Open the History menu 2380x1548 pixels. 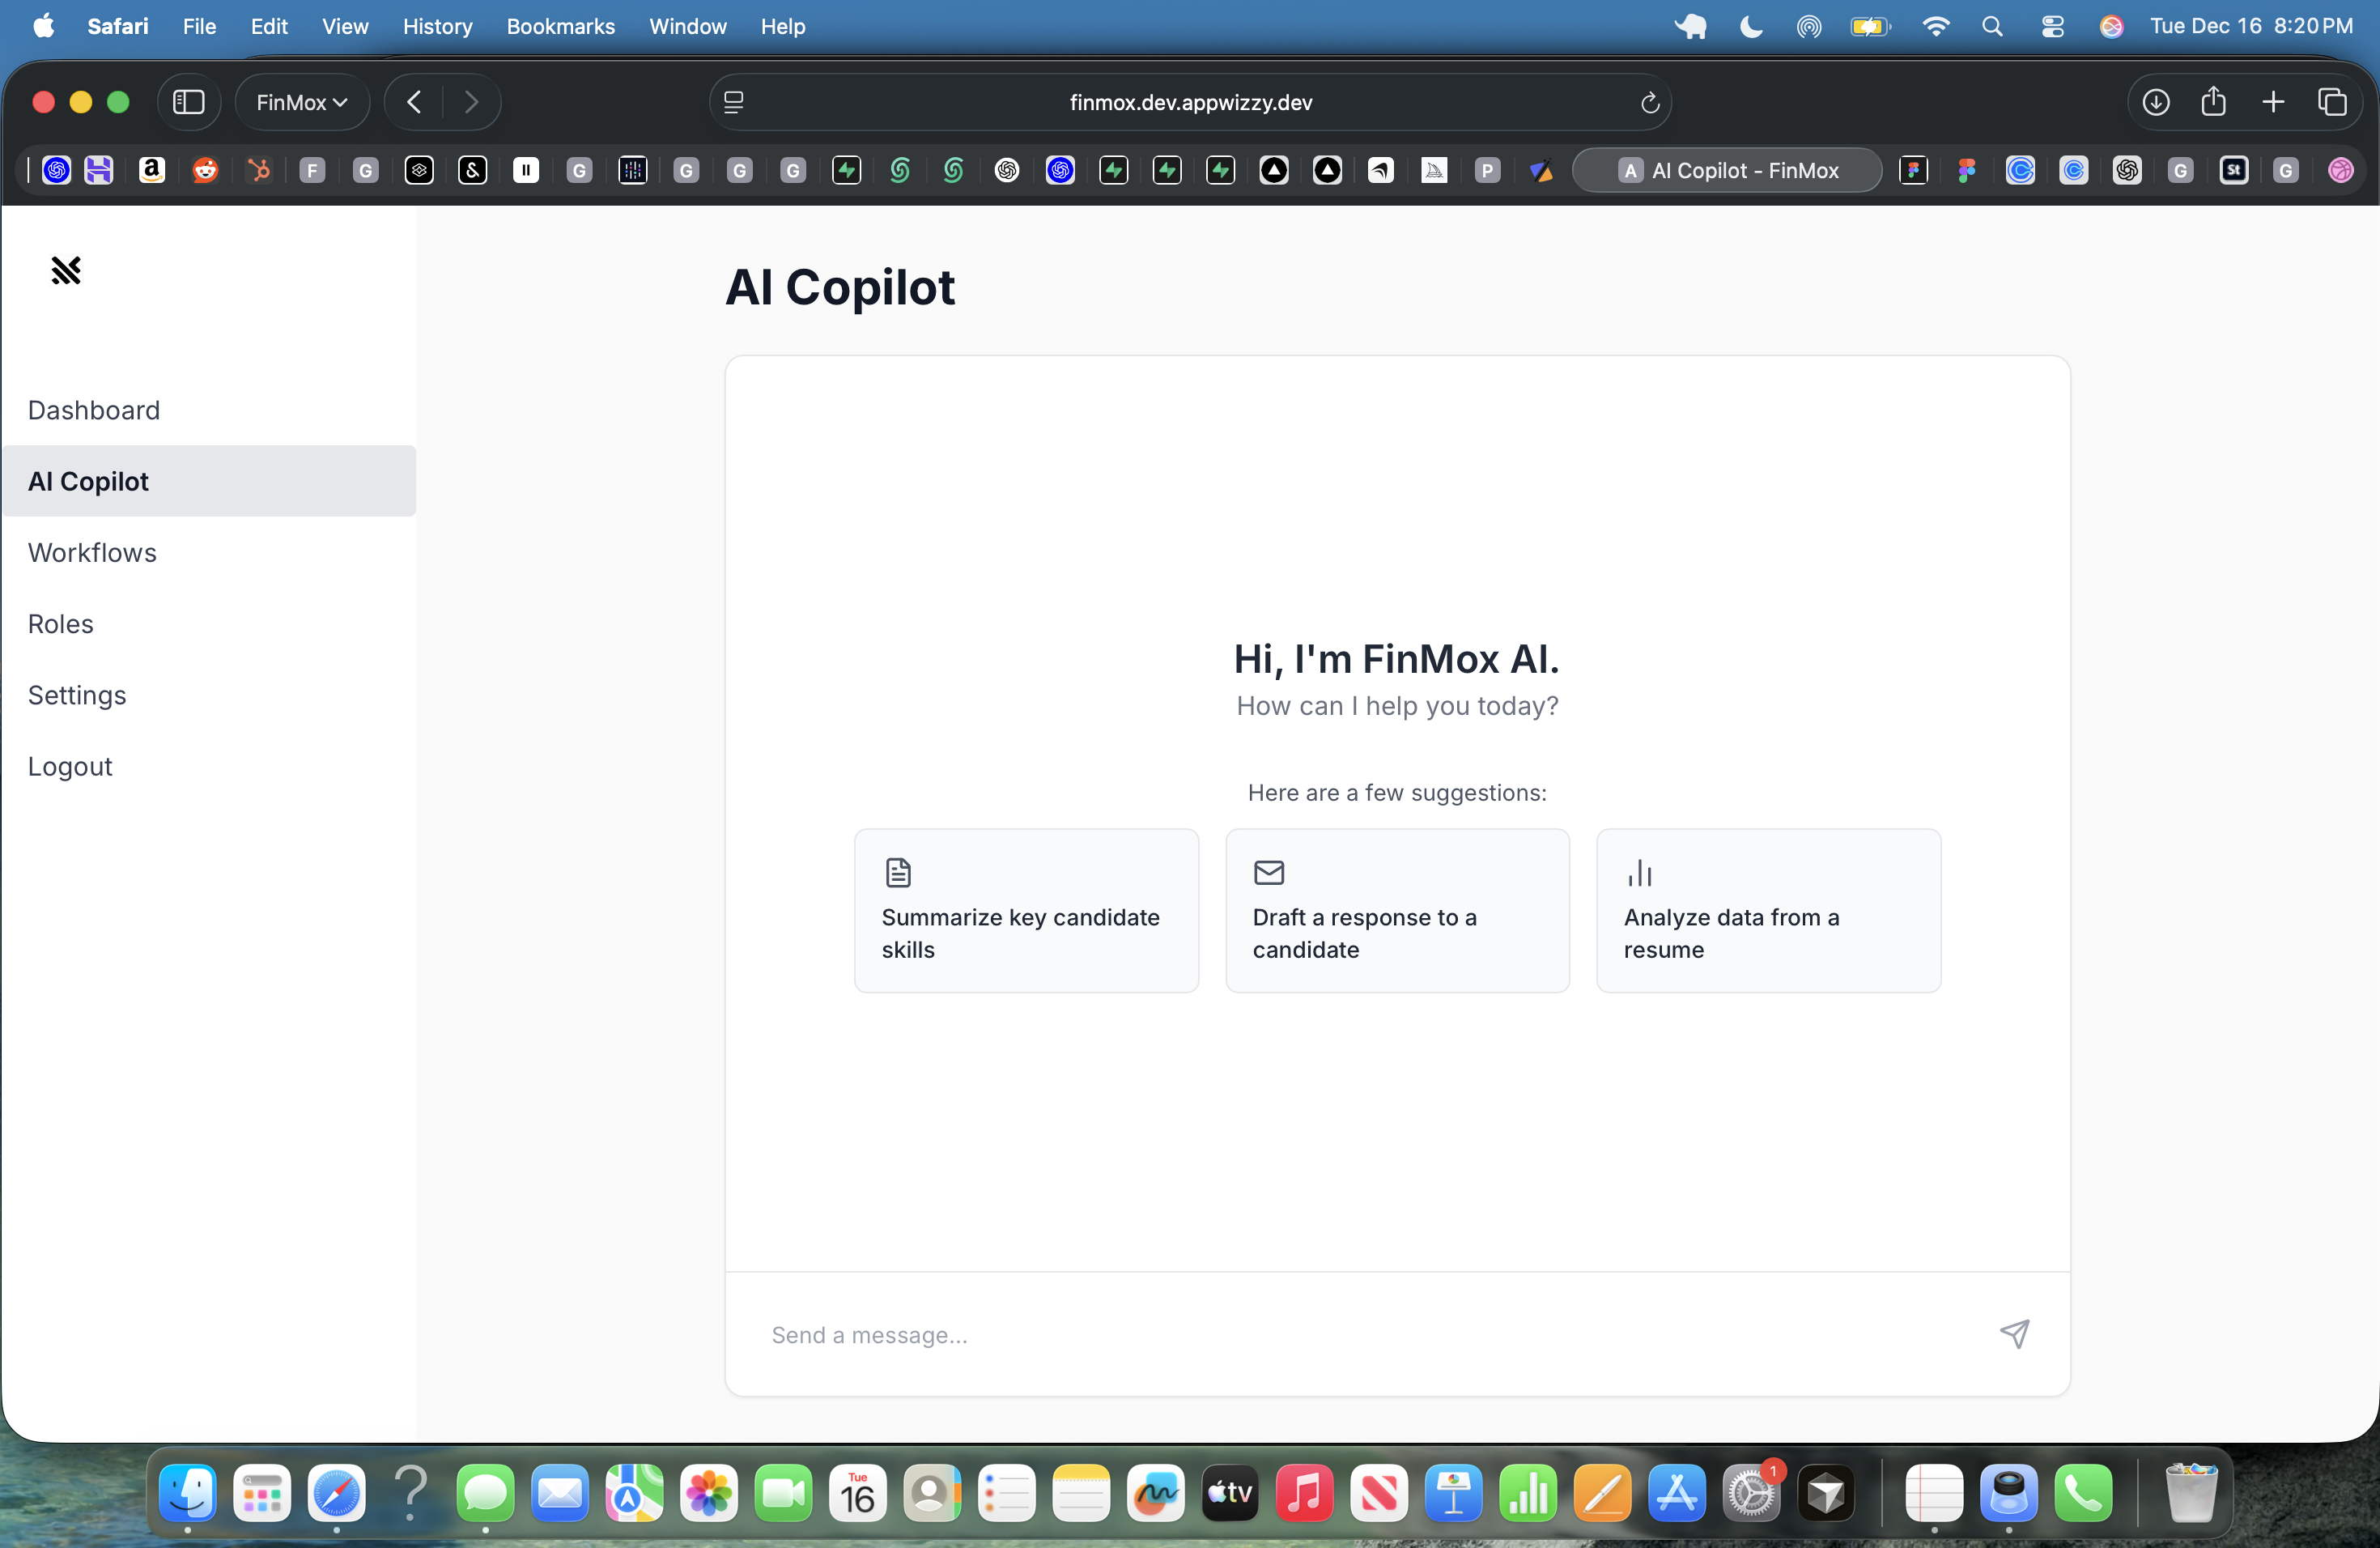pyautogui.click(x=437, y=26)
